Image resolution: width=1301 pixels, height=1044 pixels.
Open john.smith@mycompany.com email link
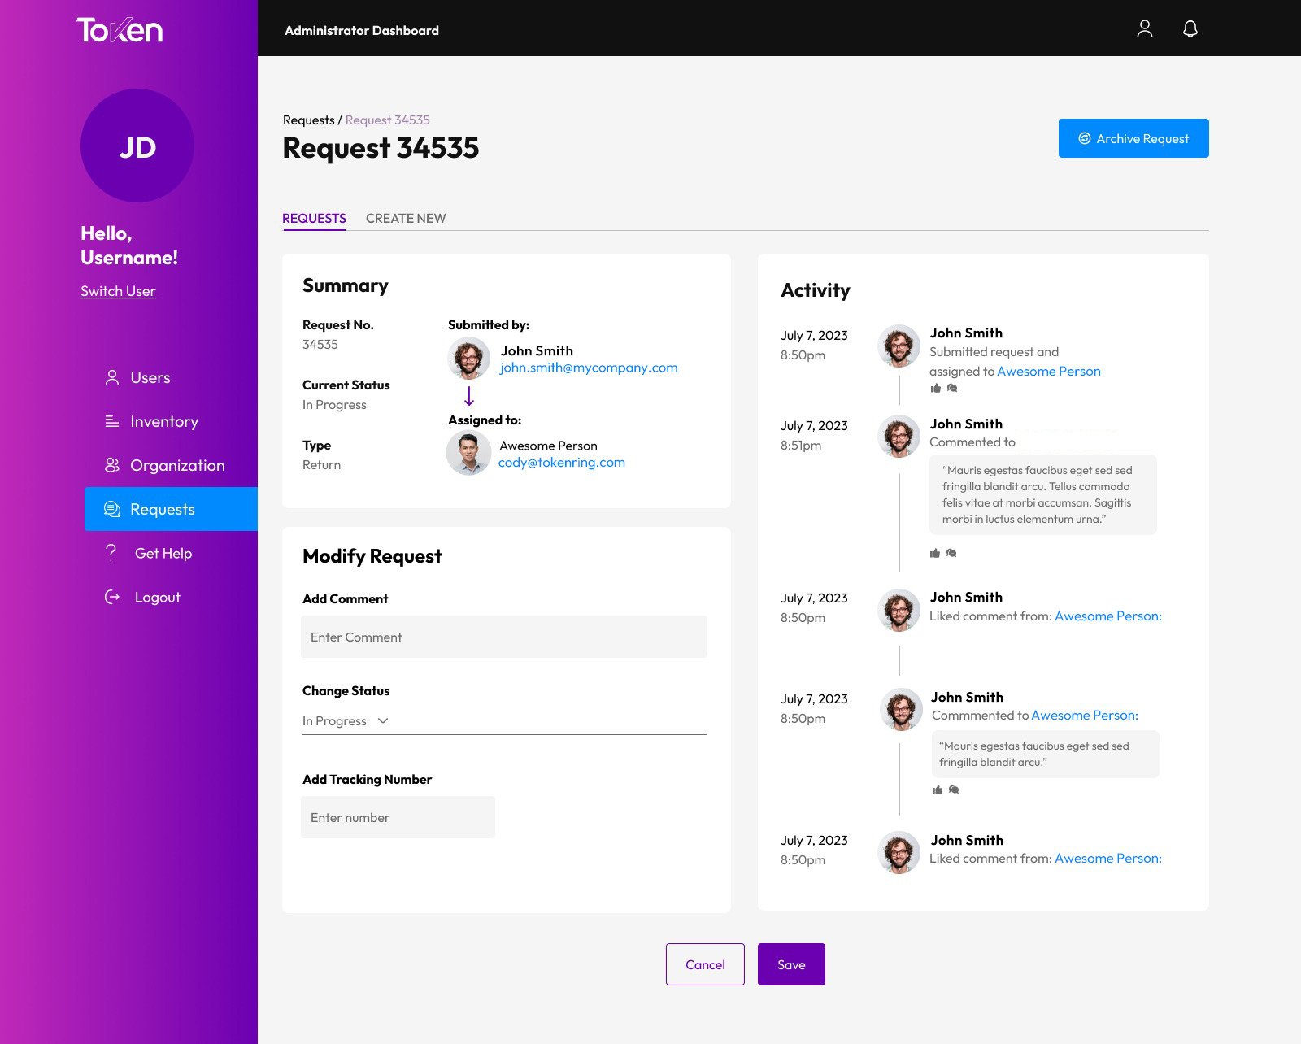[x=588, y=368]
